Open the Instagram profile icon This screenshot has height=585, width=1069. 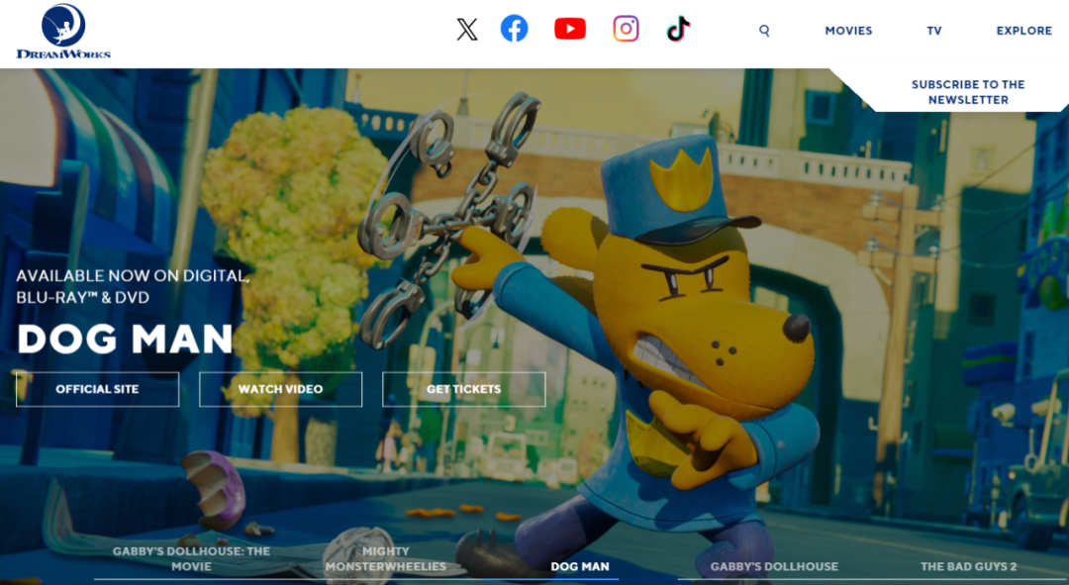[x=626, y=29]
